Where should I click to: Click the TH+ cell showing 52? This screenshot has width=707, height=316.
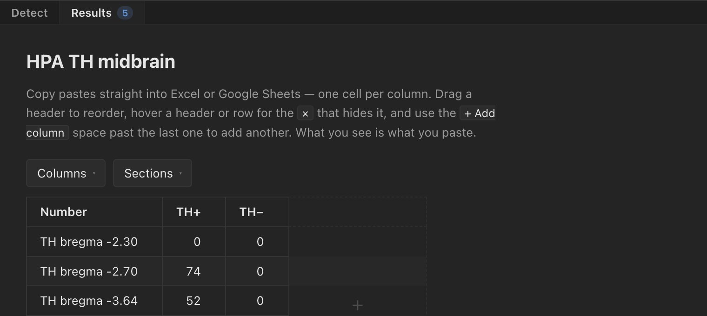point(194,301)
